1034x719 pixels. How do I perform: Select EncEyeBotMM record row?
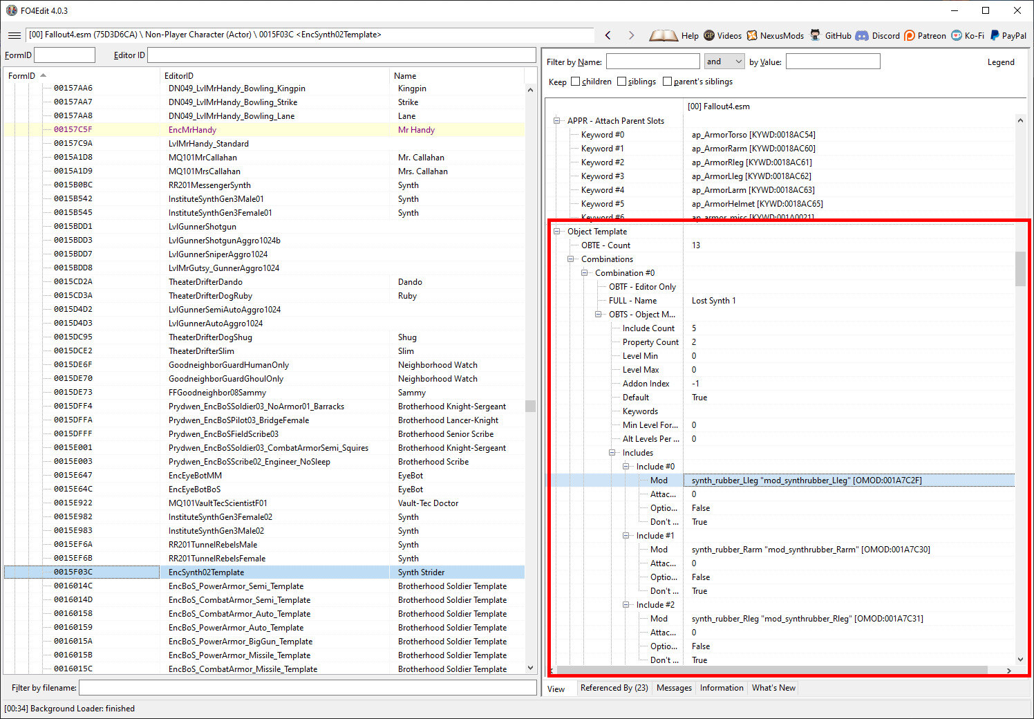pos(265,475)
